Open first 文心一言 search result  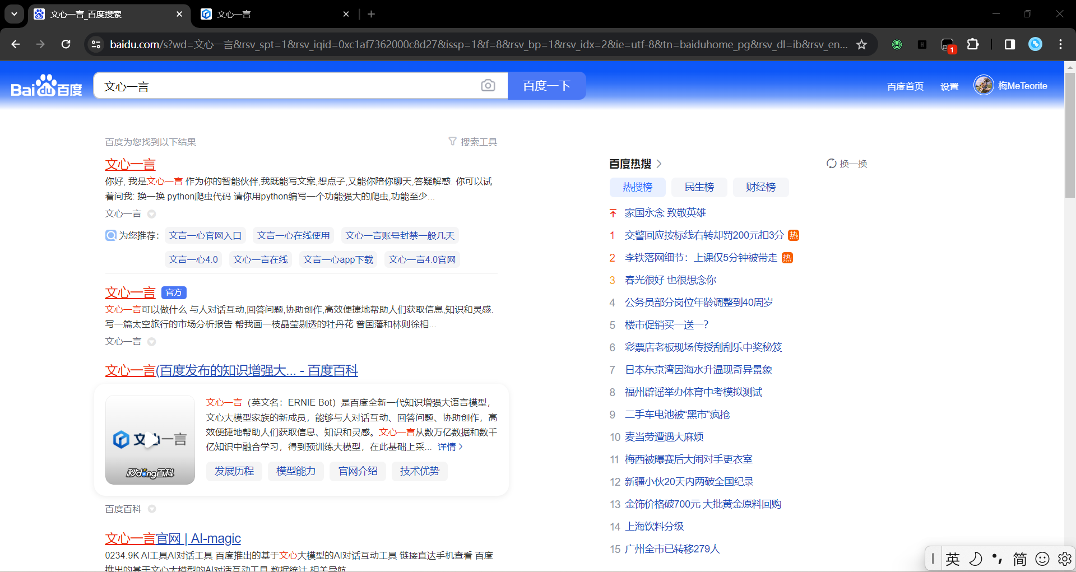click(x=130, y=164)
